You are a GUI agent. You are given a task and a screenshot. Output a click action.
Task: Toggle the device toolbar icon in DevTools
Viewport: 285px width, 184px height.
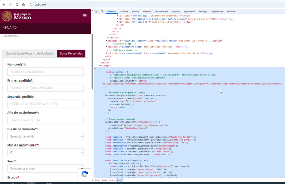pos(102,11)
